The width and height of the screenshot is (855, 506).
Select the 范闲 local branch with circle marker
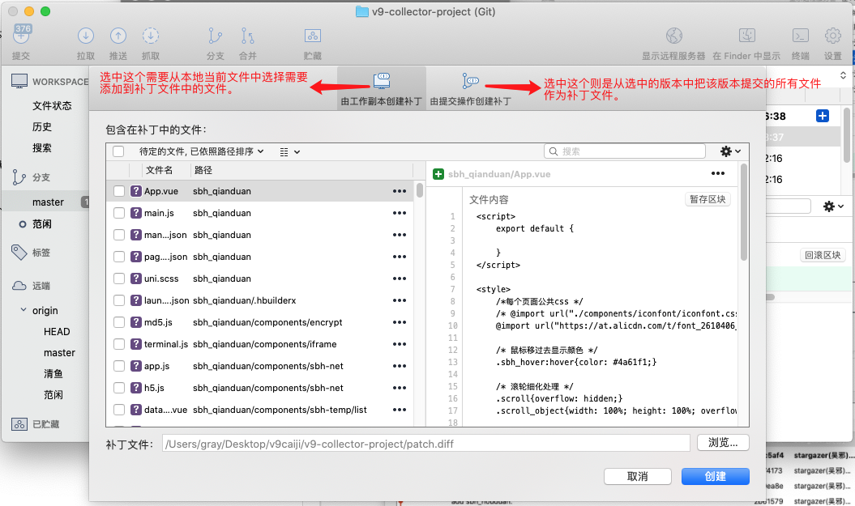click(42, 224)
